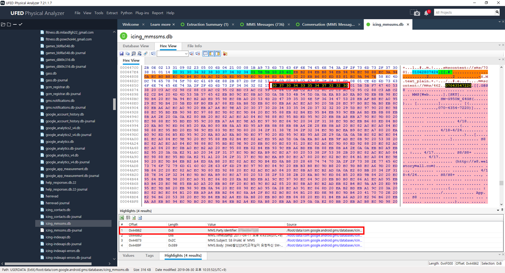Screen dimensions: 505x273
Task: Select highlight row with offset 0x44862
Action: tap(241, 230)
